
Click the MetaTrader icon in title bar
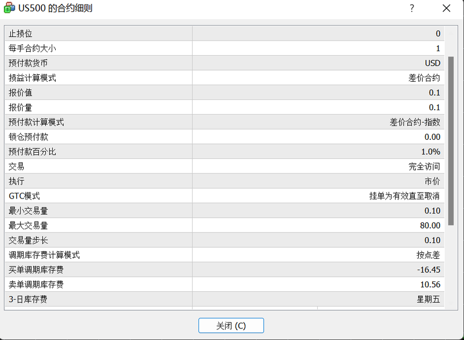point(9,8)
